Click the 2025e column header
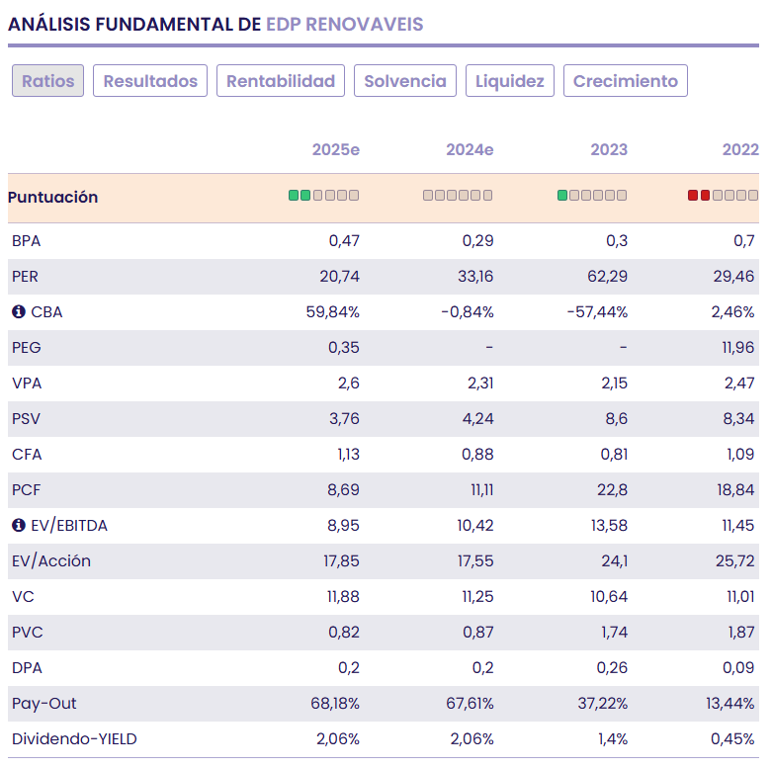Viewport: 772px width, 769px height. pyautogui.click(x=336, y=150)
